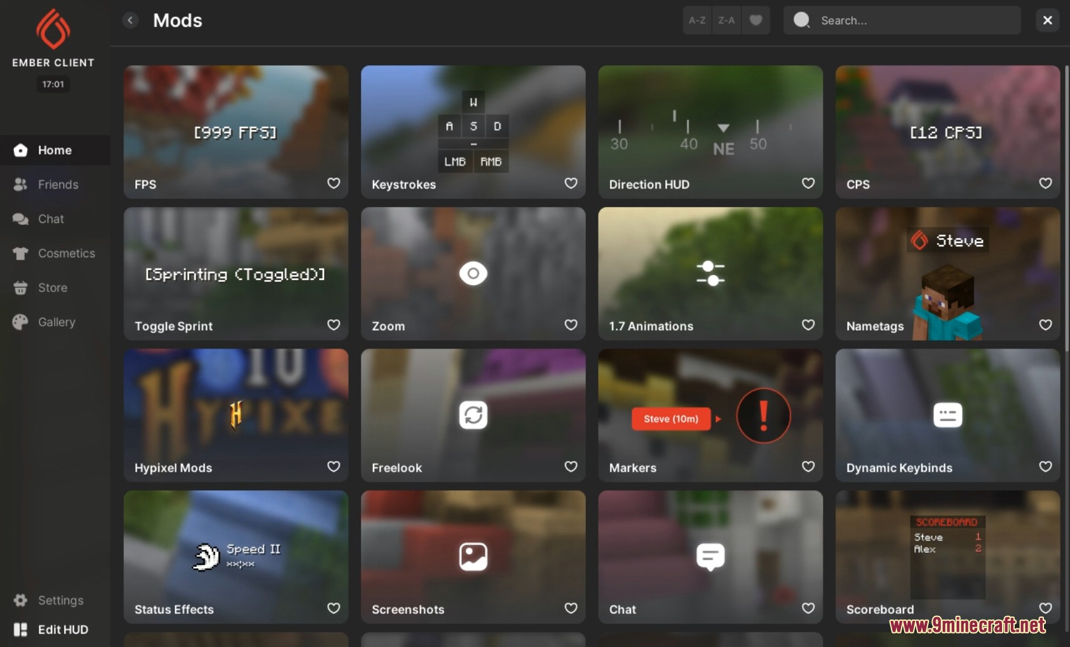This screenshot has width=1070, height=647.
Task: Go back using the arrow beside Mods
Action: coord(130,20)
